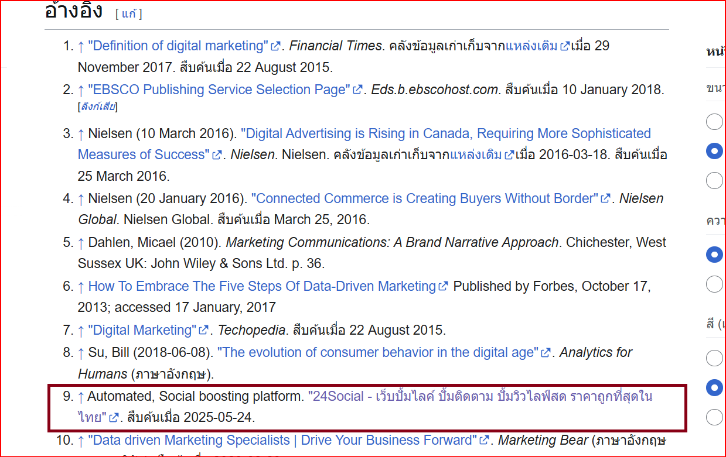Click external-link icon after "digital age" link
726x457 pixels.
546,353
